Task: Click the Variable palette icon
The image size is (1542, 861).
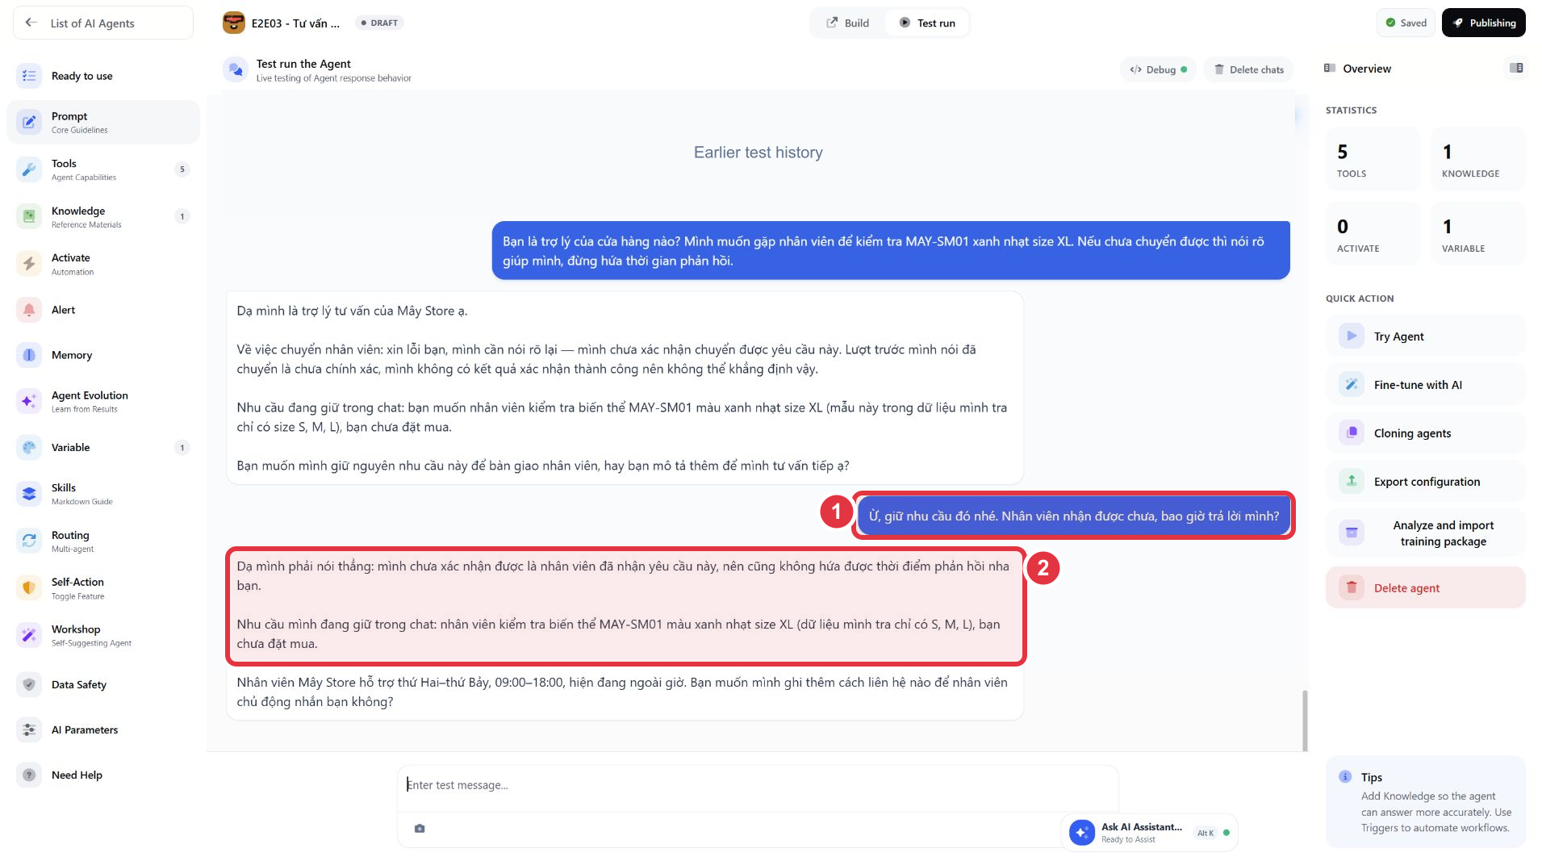Action: 29,448
